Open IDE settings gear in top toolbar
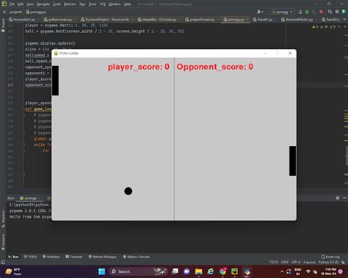The width and height of the screenshot is (348, 278). click(x=337, y=12)
